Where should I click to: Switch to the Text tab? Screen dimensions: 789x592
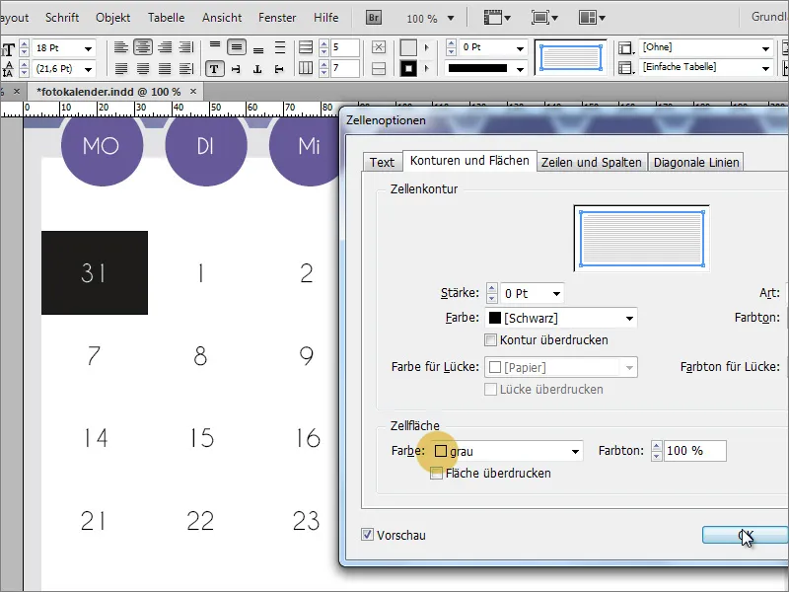382,162
